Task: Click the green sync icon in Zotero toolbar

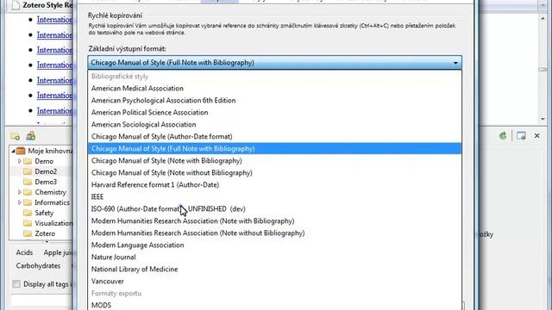Action: [503, 136]
